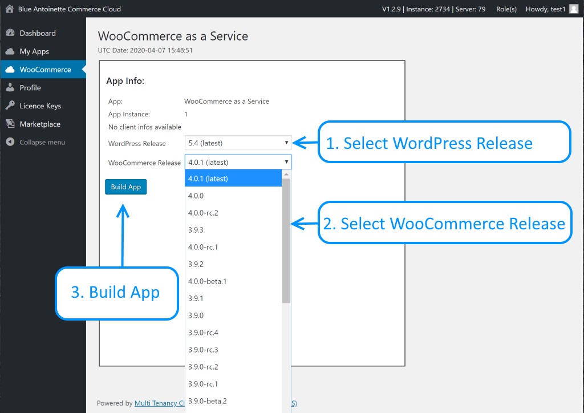The height and width of the screenshot is (413, 584).
Task: Click Howdy, test1 account menu
Action: point(545,9)
